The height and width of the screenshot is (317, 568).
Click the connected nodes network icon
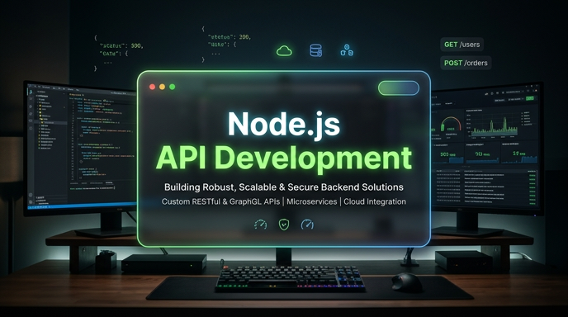click(x=347, y=50)
